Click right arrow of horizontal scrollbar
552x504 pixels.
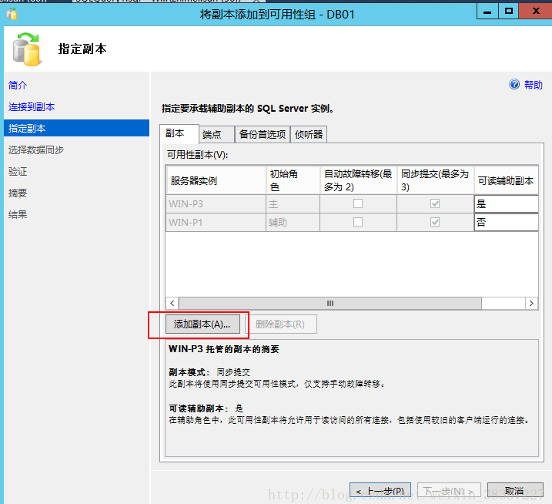(530, 304)
